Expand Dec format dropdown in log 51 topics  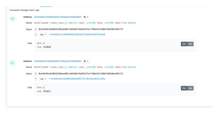(43, 79)
